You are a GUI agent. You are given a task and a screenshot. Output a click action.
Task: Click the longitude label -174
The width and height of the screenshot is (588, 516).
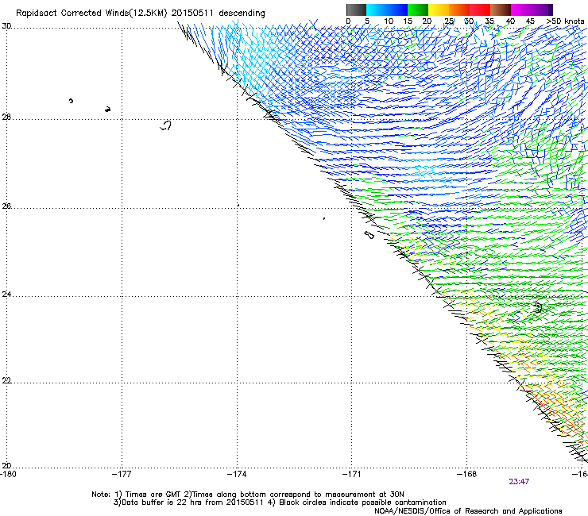pyautogui.click(x=237, y=474)
